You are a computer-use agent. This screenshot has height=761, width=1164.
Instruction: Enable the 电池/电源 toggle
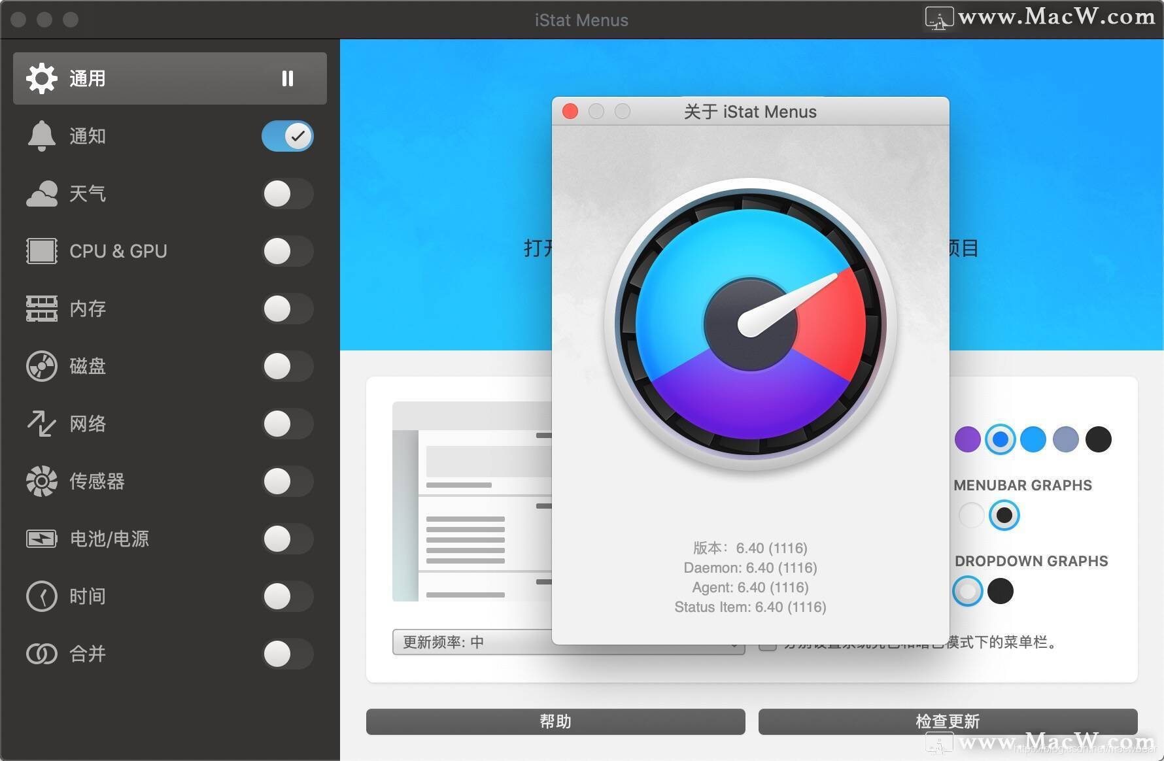(x=288, y=539)
